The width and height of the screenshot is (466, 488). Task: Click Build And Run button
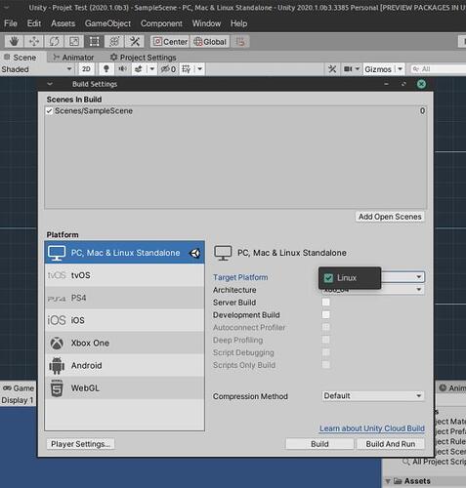[391, 444]
